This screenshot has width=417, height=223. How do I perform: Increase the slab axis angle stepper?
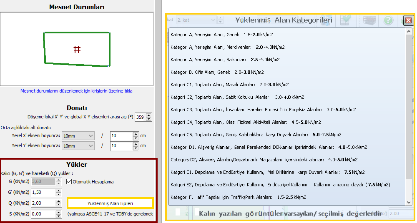[149, 115]
